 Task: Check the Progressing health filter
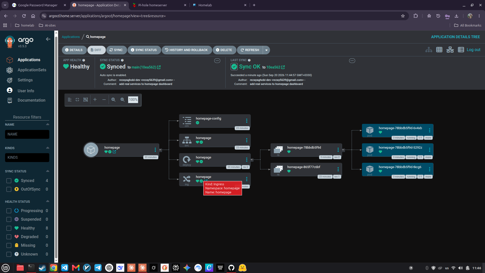tap(9, 211)
